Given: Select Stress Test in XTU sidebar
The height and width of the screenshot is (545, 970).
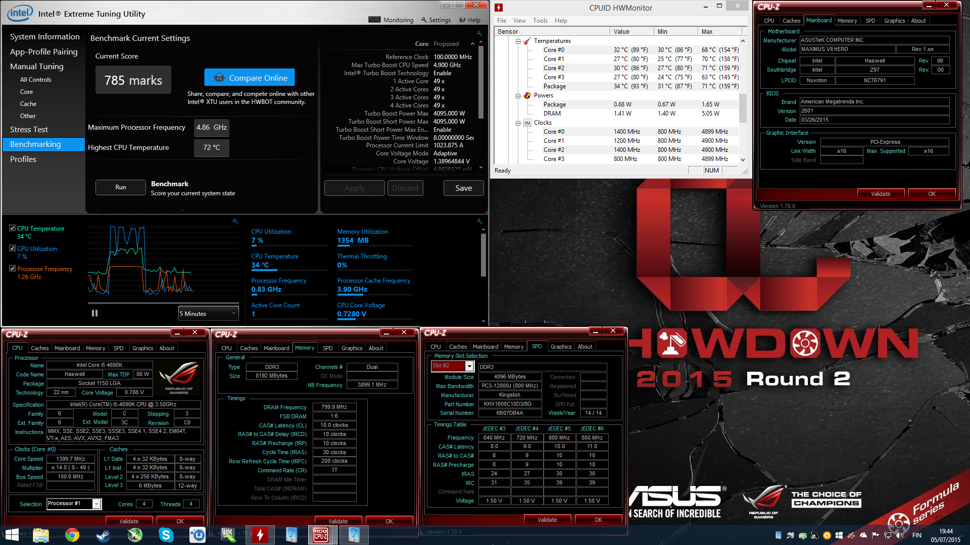Looking at the screenshot, I should tap(29, 130).
